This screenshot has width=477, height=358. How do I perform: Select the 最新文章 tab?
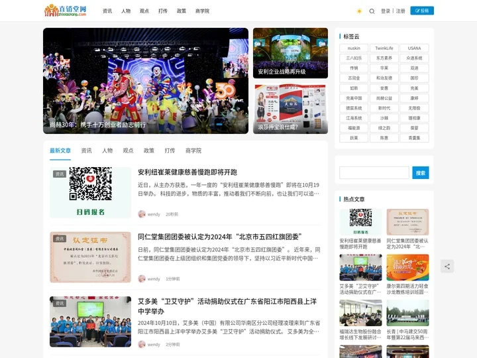coord(60,150)
